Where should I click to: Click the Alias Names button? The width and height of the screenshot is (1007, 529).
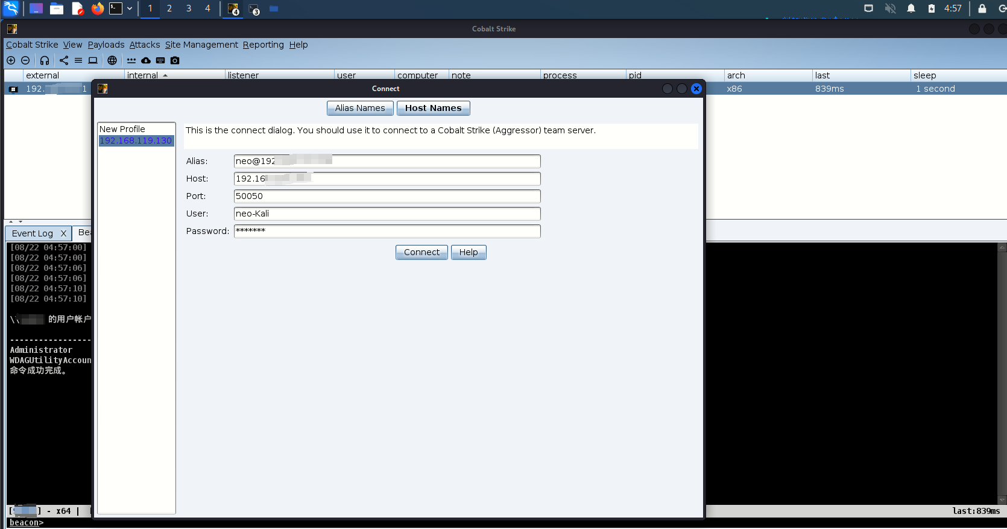coord(360,108)
